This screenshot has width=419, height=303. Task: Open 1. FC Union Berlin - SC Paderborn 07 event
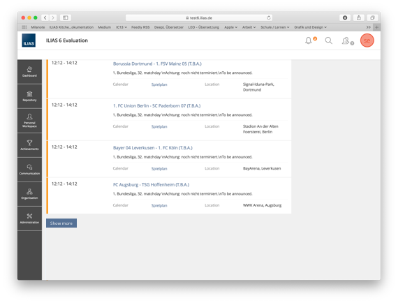pos(156,106)
